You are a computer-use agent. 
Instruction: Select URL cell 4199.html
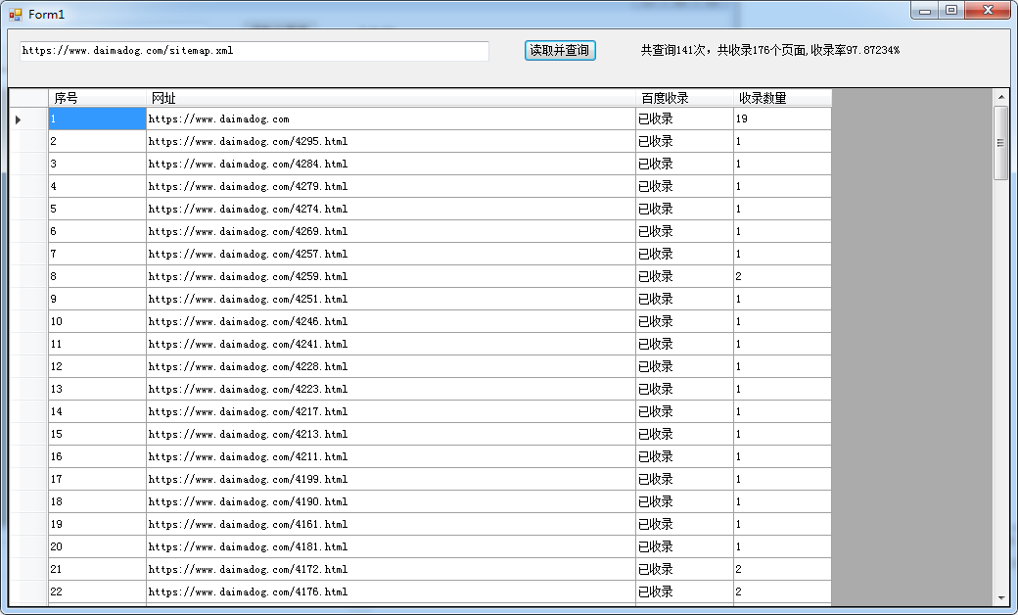point(391,479)
